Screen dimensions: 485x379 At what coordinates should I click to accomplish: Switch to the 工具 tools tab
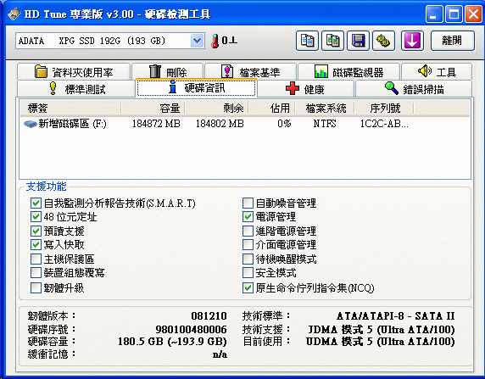(x=437, y=72)
